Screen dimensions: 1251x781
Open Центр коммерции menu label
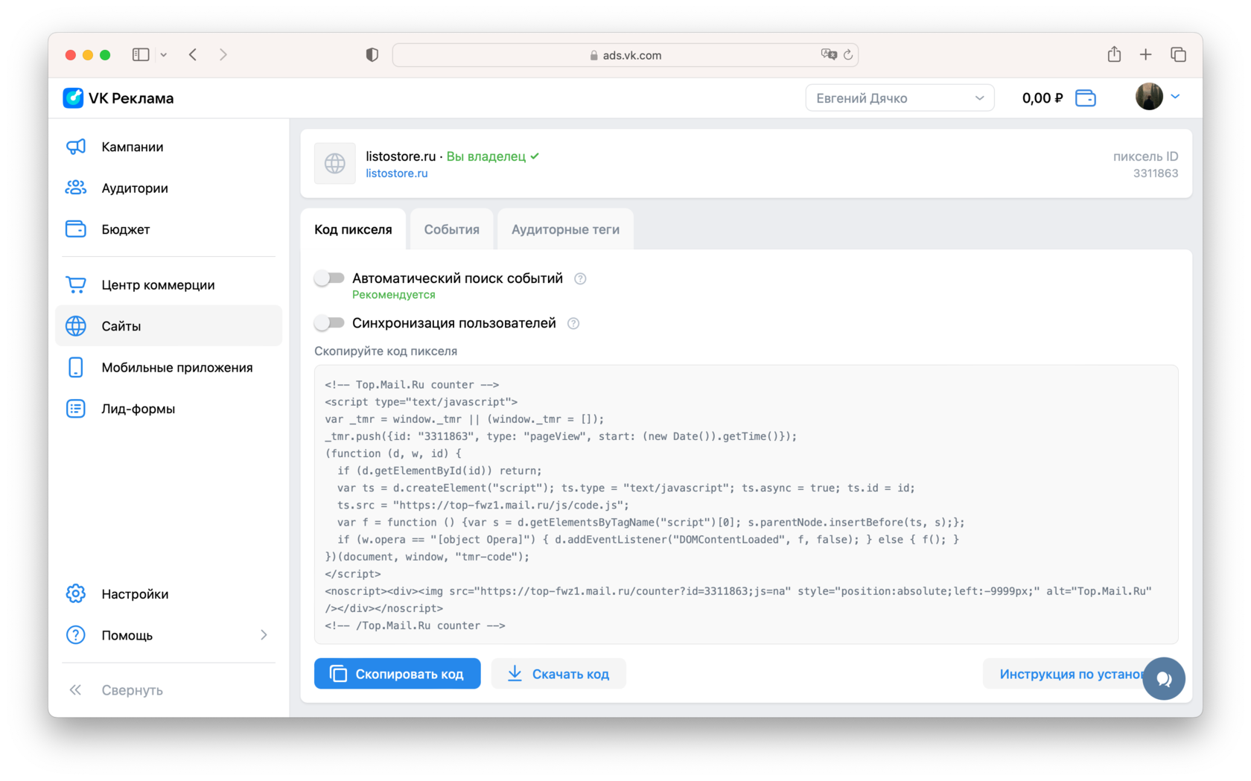(x=158, y=284)
